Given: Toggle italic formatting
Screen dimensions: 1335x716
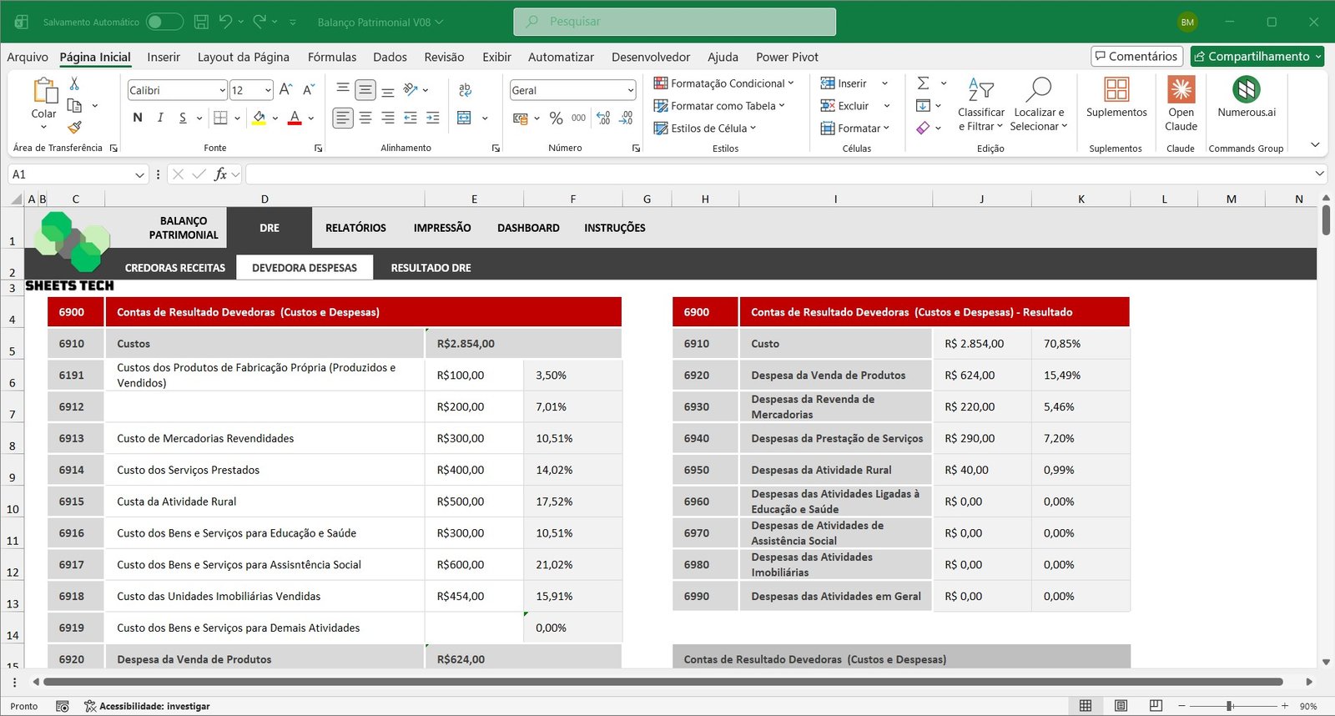Looking at the screenshot, I should 160,118.
